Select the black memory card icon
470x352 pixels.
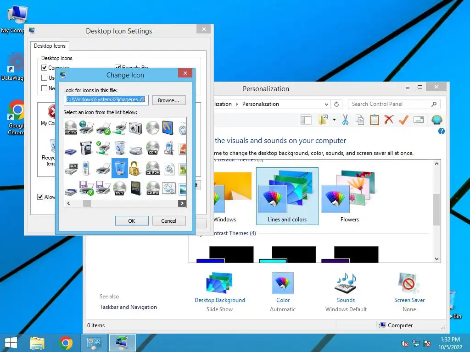click(x=135, y=188)
